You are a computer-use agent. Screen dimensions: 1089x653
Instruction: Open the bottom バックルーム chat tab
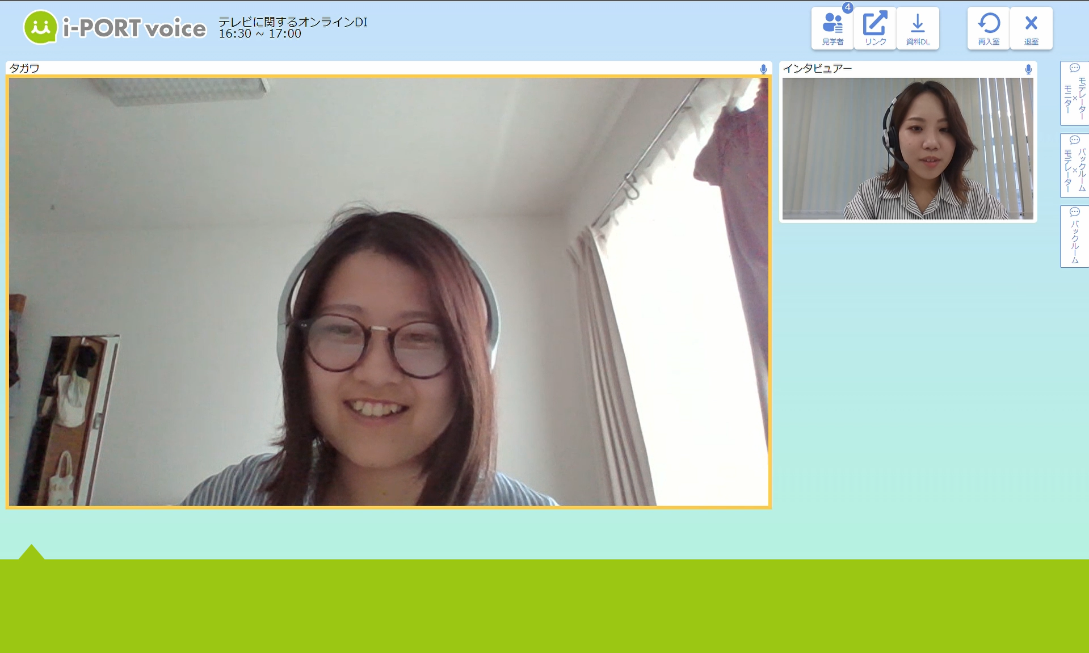(1074, 237)
